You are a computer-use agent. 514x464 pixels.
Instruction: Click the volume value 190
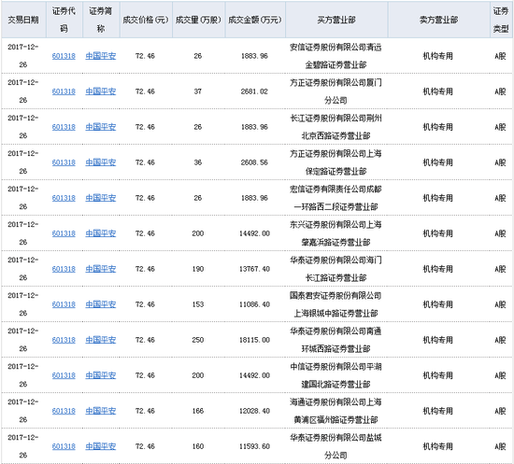(x=198, y=269)
